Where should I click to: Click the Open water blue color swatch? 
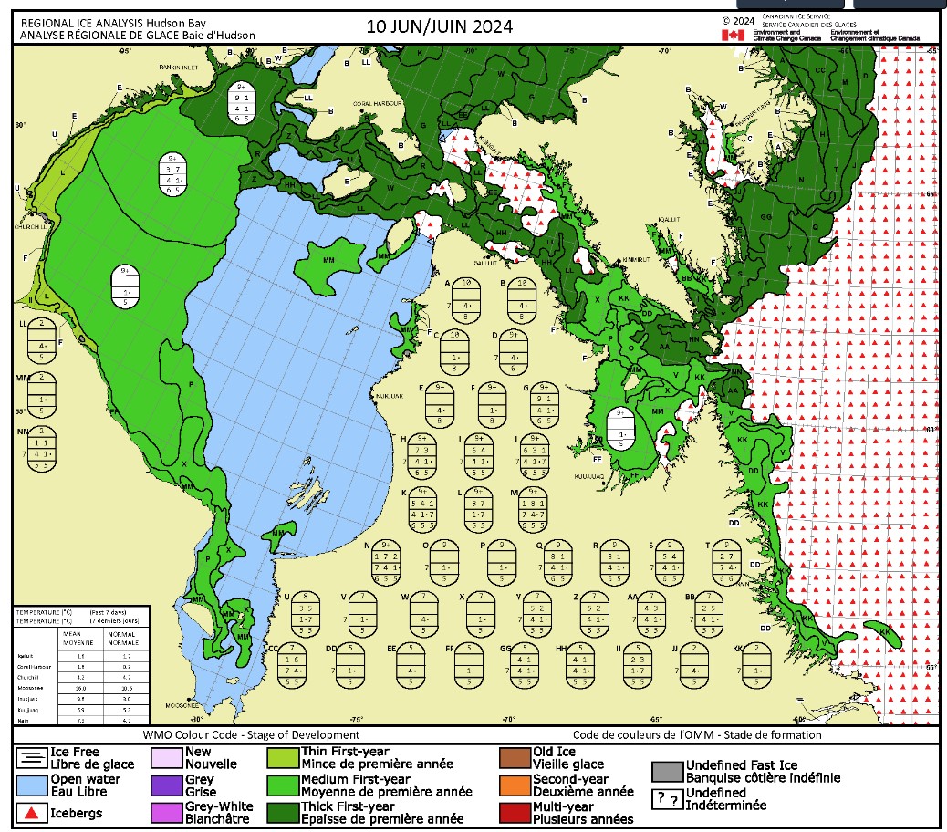(x=31, y=785)
